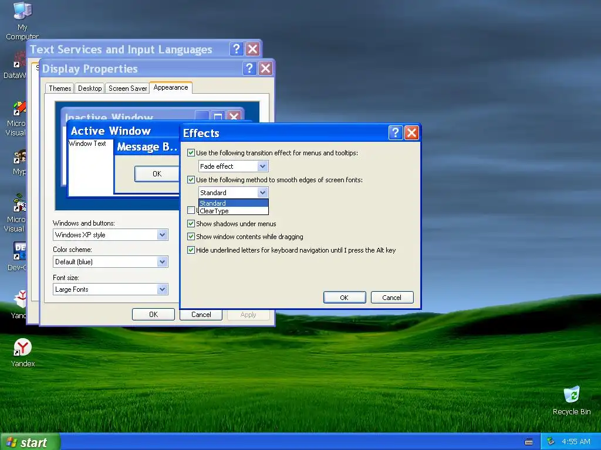Collapse the Standard font smoothing dropdown

[x=262, y=192]
